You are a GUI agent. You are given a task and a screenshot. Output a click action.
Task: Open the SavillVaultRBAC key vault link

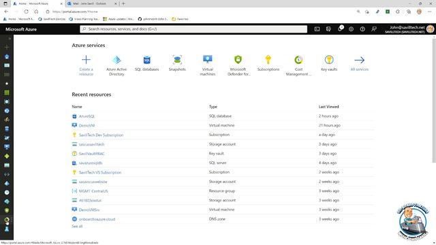(x=91, y=154)
